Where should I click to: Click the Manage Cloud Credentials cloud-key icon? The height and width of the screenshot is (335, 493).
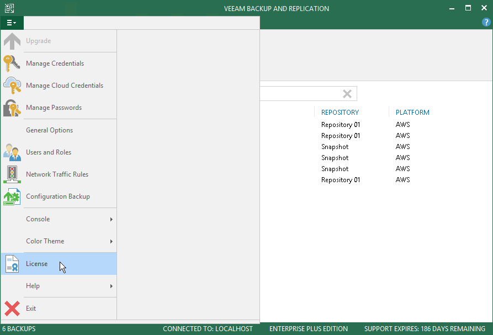(x=12, y=86)
